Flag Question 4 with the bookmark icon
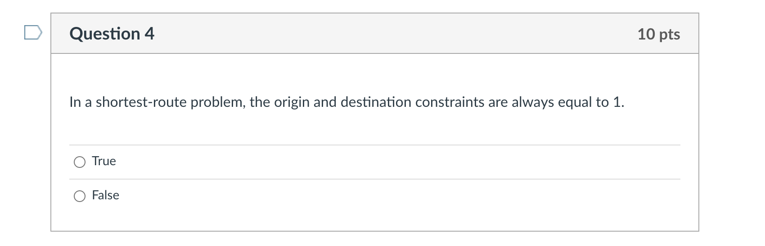The image size is (765, 246). point(33,33)
